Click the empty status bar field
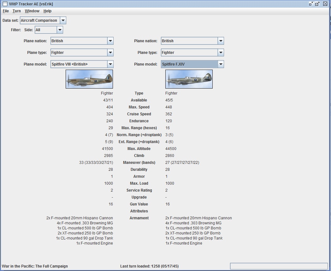331x271 pixels. pos(279,266)
